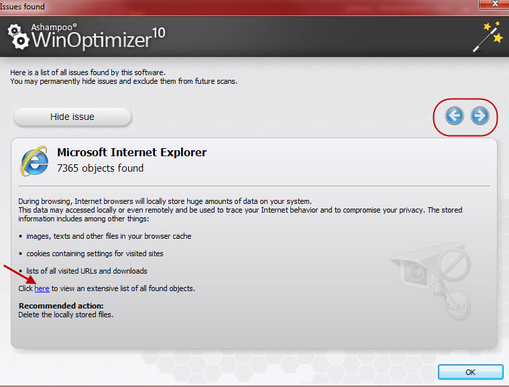Confirm the dialog with OK
The width and height of the screenshot is (509, 387).
[x=470, y=372]
